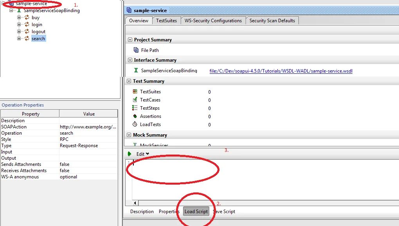
Task: Switch to the TestSuites tab
Action: (166, 21)
